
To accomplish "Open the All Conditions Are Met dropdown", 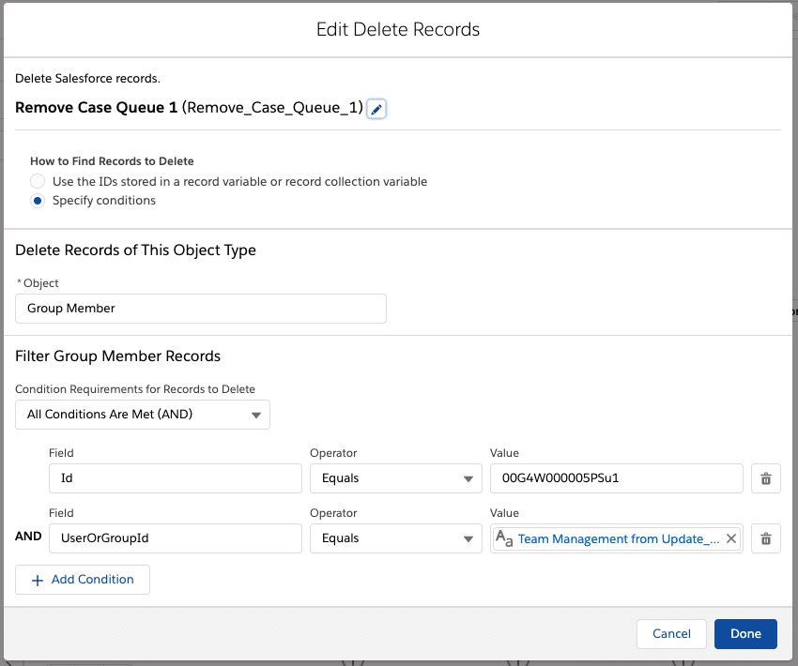I will click(x=143, y=415).
